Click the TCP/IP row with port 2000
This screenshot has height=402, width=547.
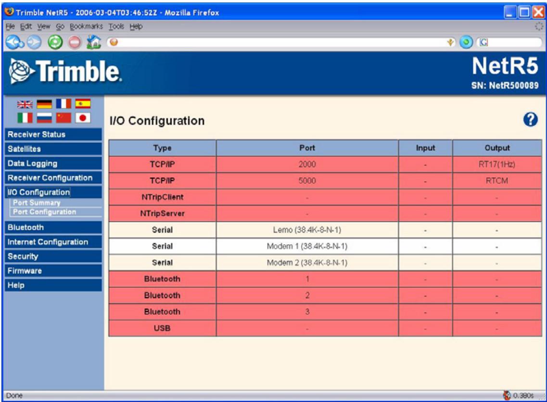325,164
